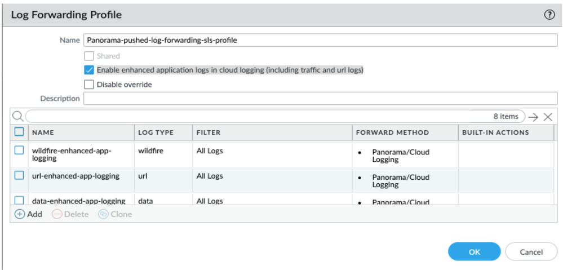The height and width of the screenshot is (270, 563).
Task: Open the help question mark icon
Action: point(549,15)
